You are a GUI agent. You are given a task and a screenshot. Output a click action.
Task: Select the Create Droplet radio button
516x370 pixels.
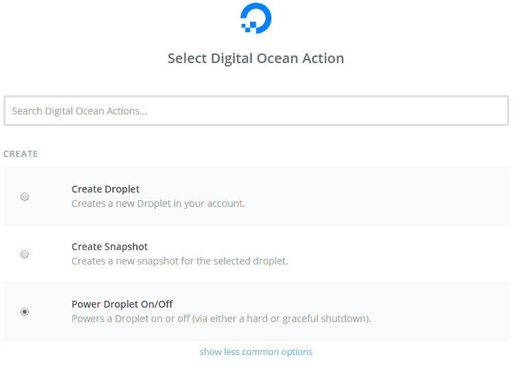coord(25,197)
